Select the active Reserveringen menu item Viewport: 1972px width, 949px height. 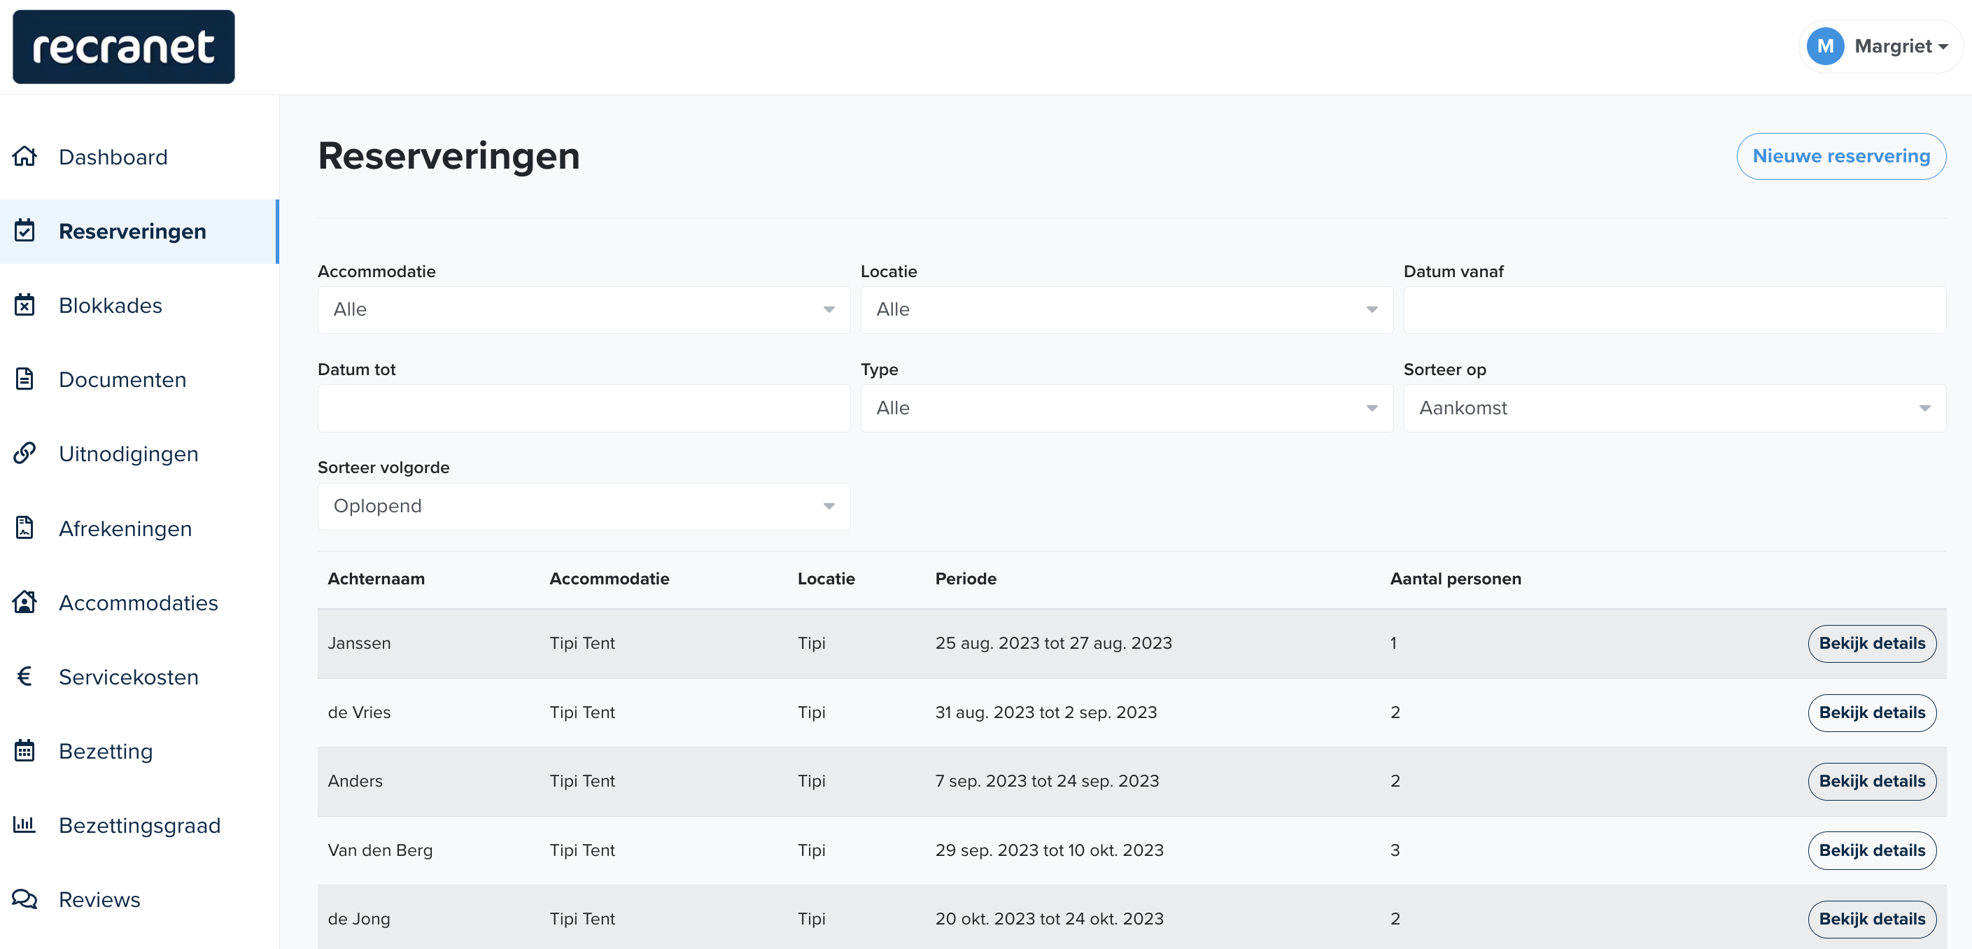(x=139, y=231)
